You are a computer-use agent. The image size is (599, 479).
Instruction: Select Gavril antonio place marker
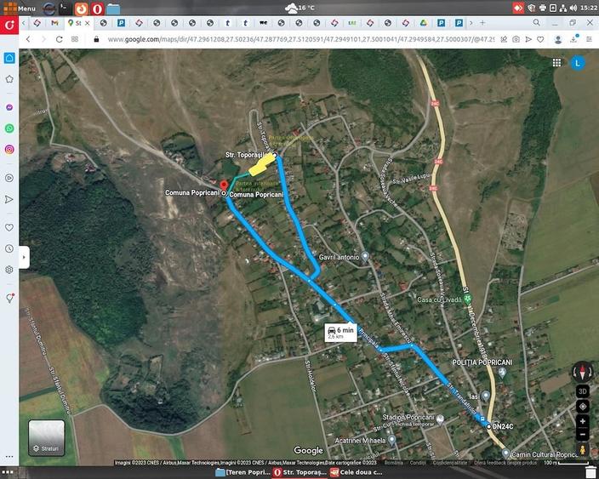click(x=366, y=256)
